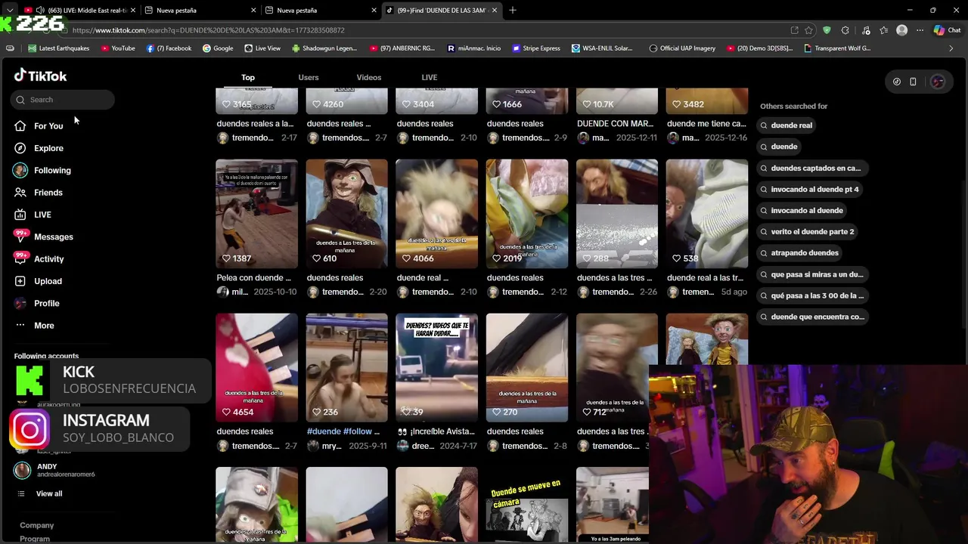Open the Program footer link
The height and width of the screenshot is (544, 968).
(x=35, y=539)
